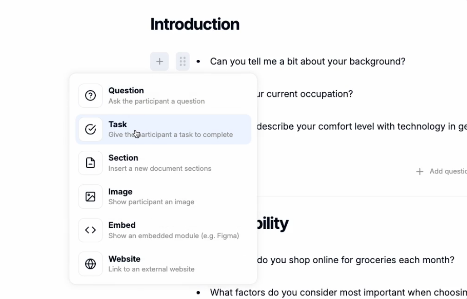
Task: Click the Image picture icon
Action: [90, 197]
